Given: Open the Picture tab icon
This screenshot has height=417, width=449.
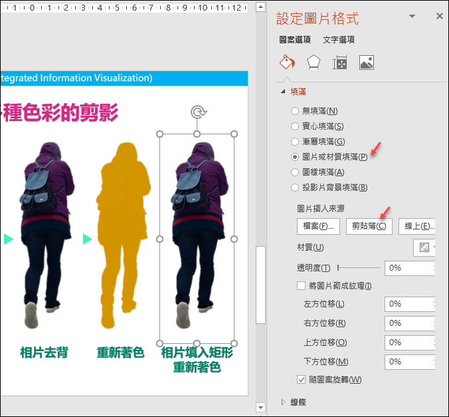Looking at the screenshot, I should pyautogui.click(x=367, y=63).
